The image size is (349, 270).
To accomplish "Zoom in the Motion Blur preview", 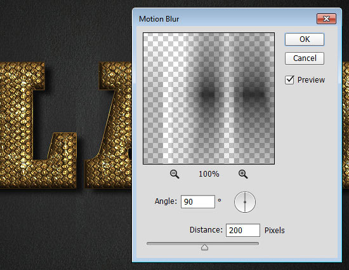I will (x=243, y=174).
